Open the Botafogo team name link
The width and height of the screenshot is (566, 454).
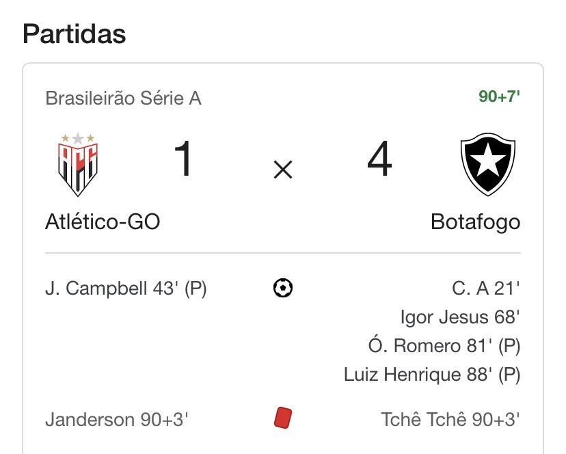coord(475,222)
